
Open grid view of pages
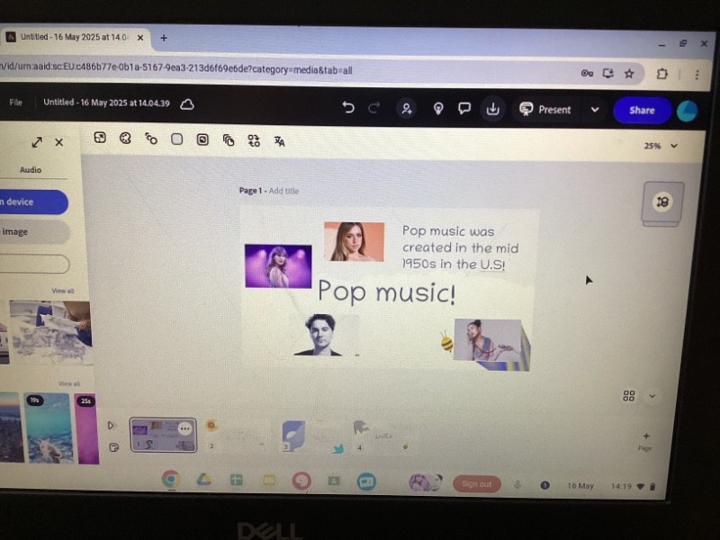coord(628,396)
